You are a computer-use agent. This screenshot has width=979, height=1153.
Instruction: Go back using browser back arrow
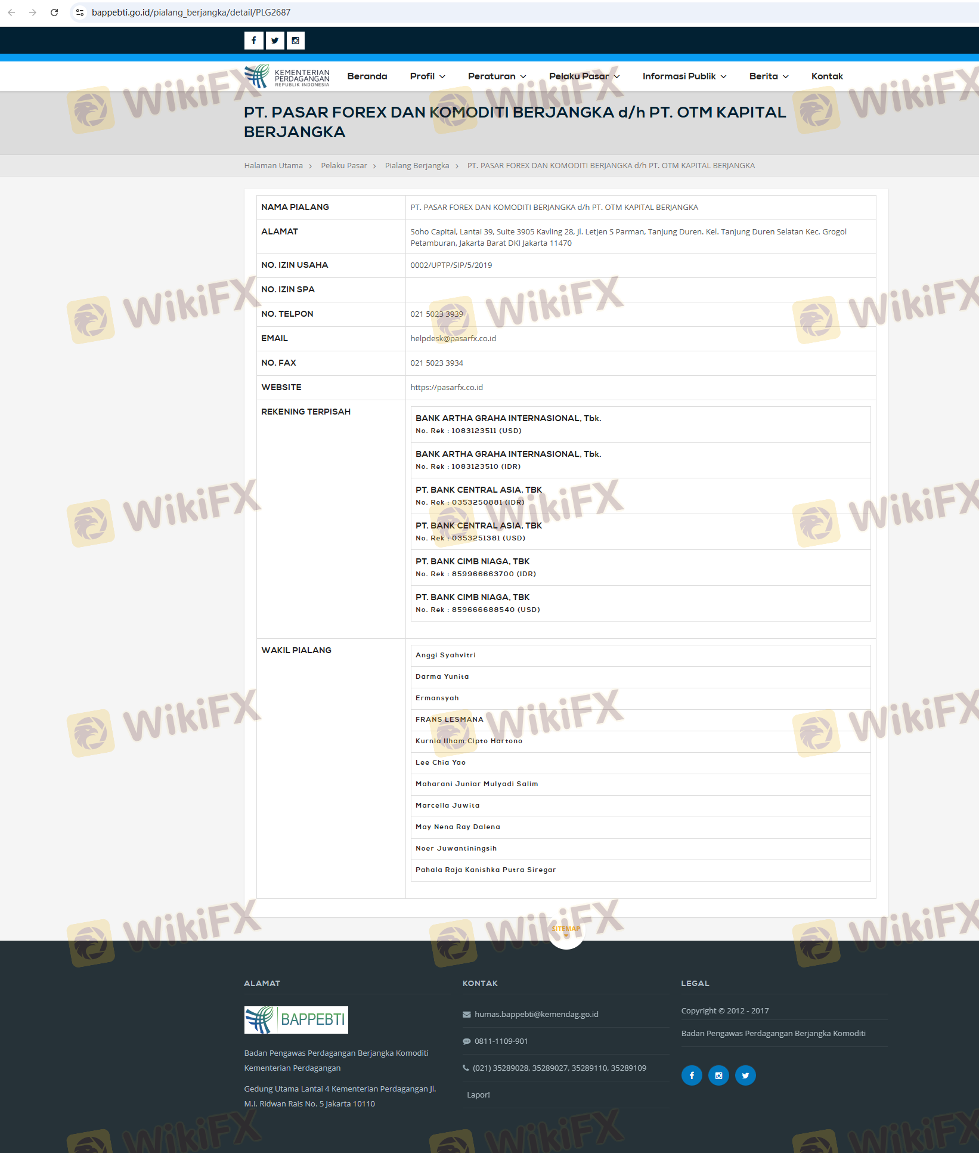click(11, 13)
